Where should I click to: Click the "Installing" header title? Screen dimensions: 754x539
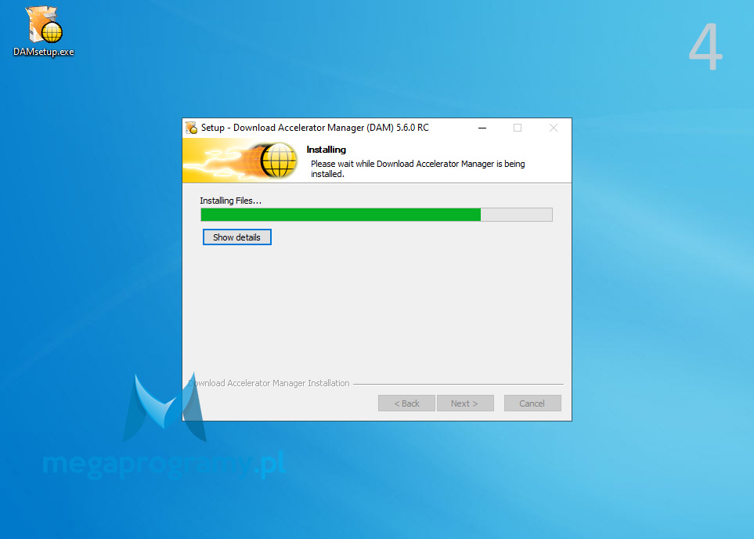[326, 150]
